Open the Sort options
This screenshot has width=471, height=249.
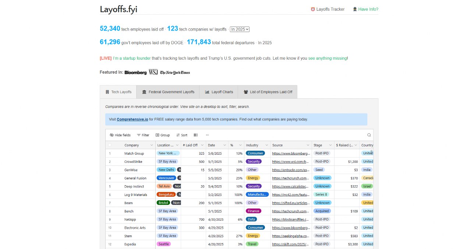tap(182, 135)
